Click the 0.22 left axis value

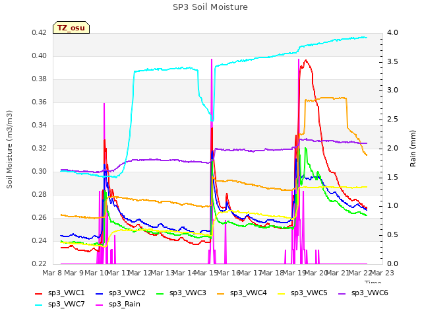40,264
